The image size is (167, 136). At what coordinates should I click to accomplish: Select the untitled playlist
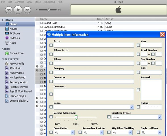(x=18, y=96)
